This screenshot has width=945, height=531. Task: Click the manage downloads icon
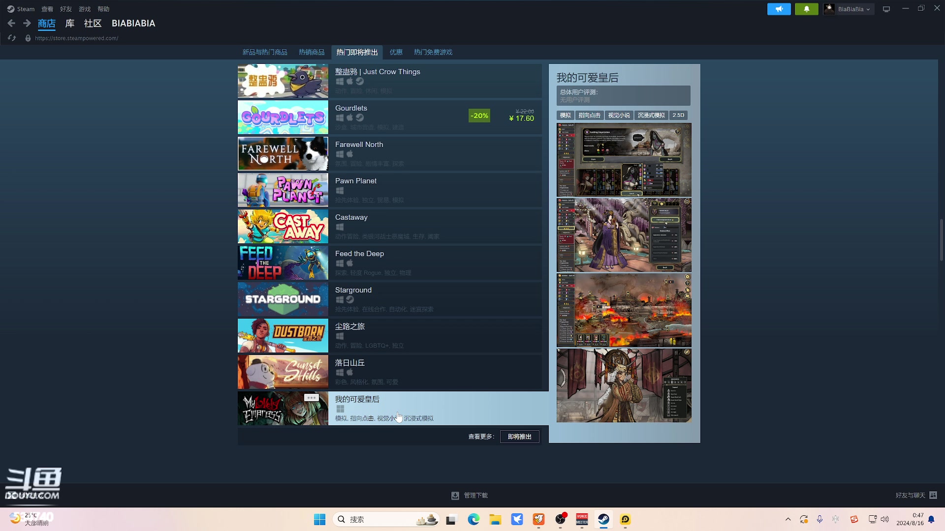(455, 496)
